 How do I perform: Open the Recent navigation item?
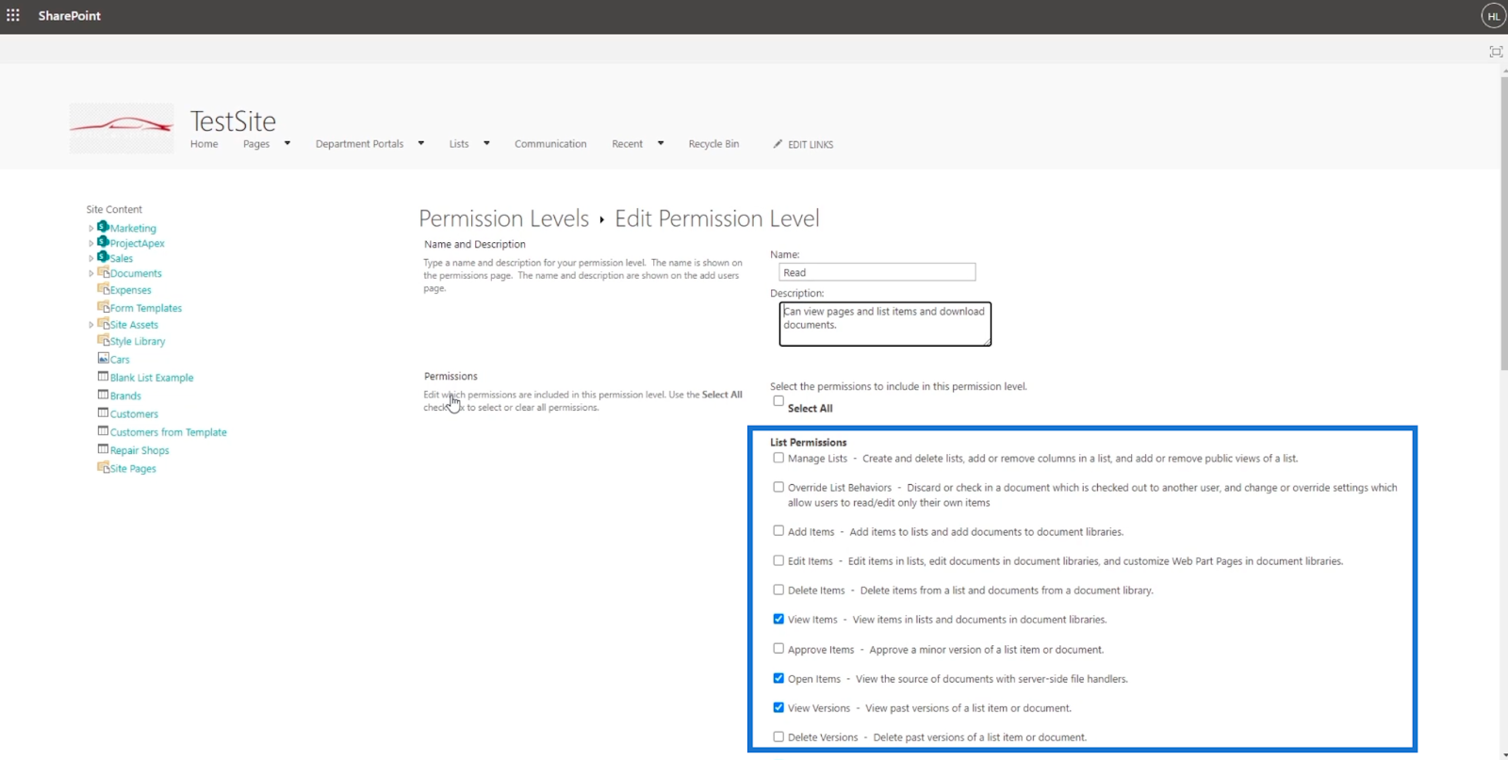pyautogui.click(x=627, y=144)
